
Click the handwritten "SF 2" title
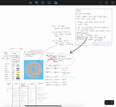pyautogui.click(x=12, y=49)
